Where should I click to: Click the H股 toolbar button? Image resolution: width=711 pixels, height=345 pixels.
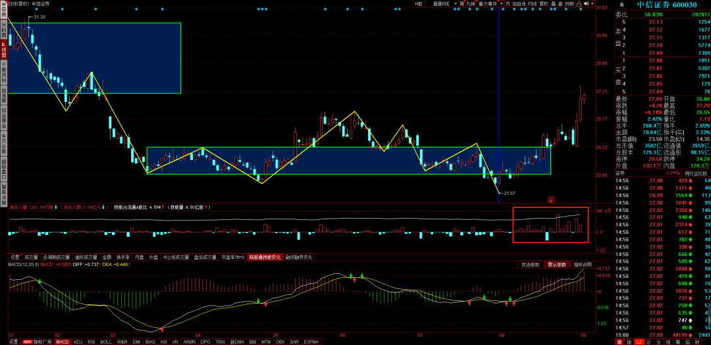(x=418, y=4)
